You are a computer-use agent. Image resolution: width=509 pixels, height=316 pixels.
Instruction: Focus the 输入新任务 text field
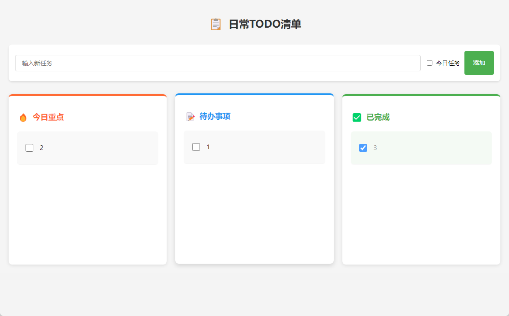click(x=218, y=63)
